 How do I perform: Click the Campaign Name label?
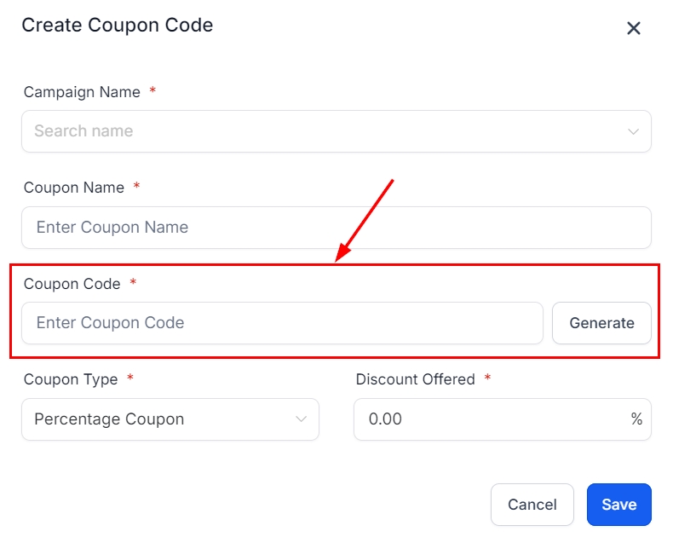point(82,92)
